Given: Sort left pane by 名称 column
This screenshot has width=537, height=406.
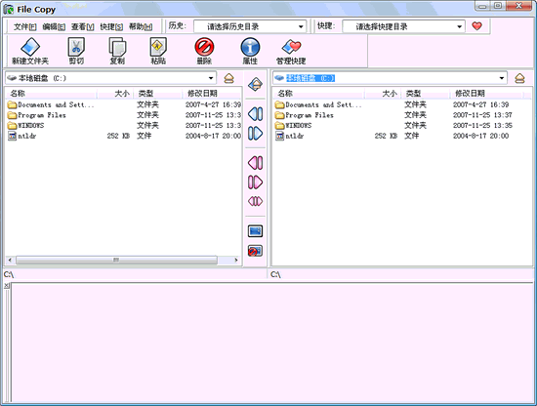Looking at the screenshot, I should click(x=51, y=93).
